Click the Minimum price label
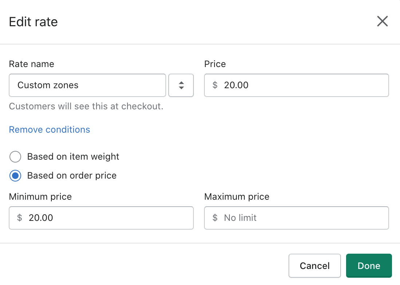The width and height of the screenshot is (400, 285). 40,197
